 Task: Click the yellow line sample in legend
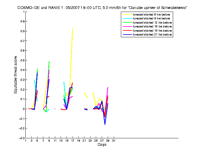(x=127, y=14)
